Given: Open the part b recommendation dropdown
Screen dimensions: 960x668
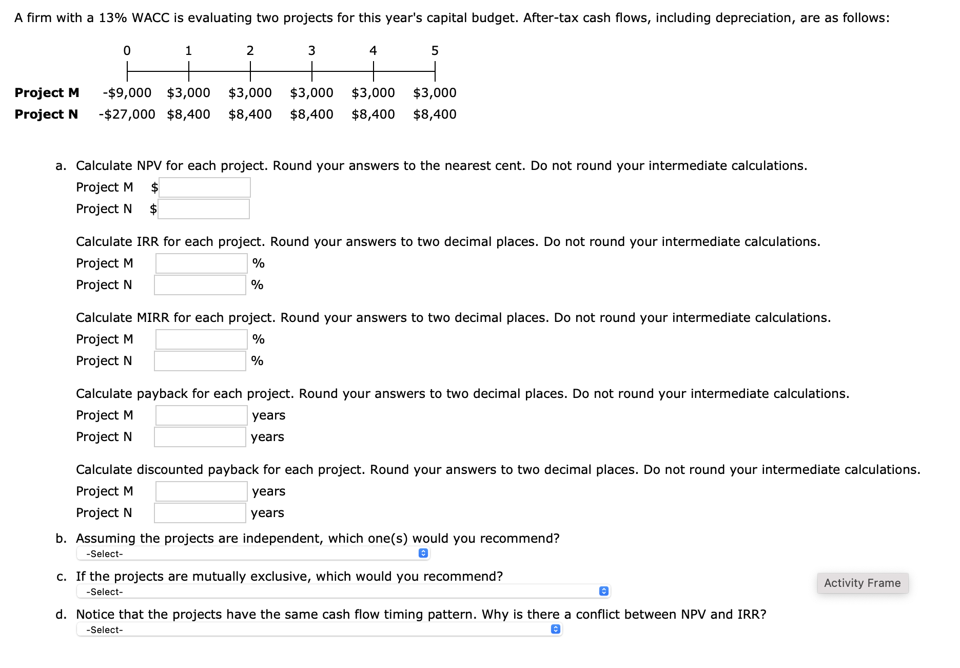Looking at the screenshot, I should click(254, 552).
